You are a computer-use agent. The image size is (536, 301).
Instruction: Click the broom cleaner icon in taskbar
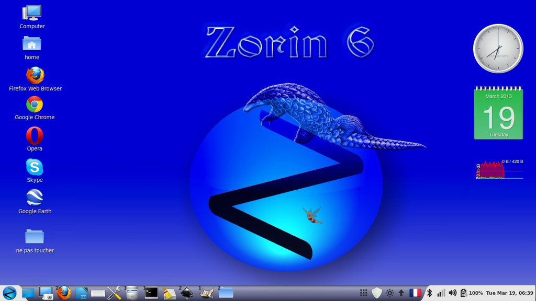pyautogui.click(x=169, y=293)
